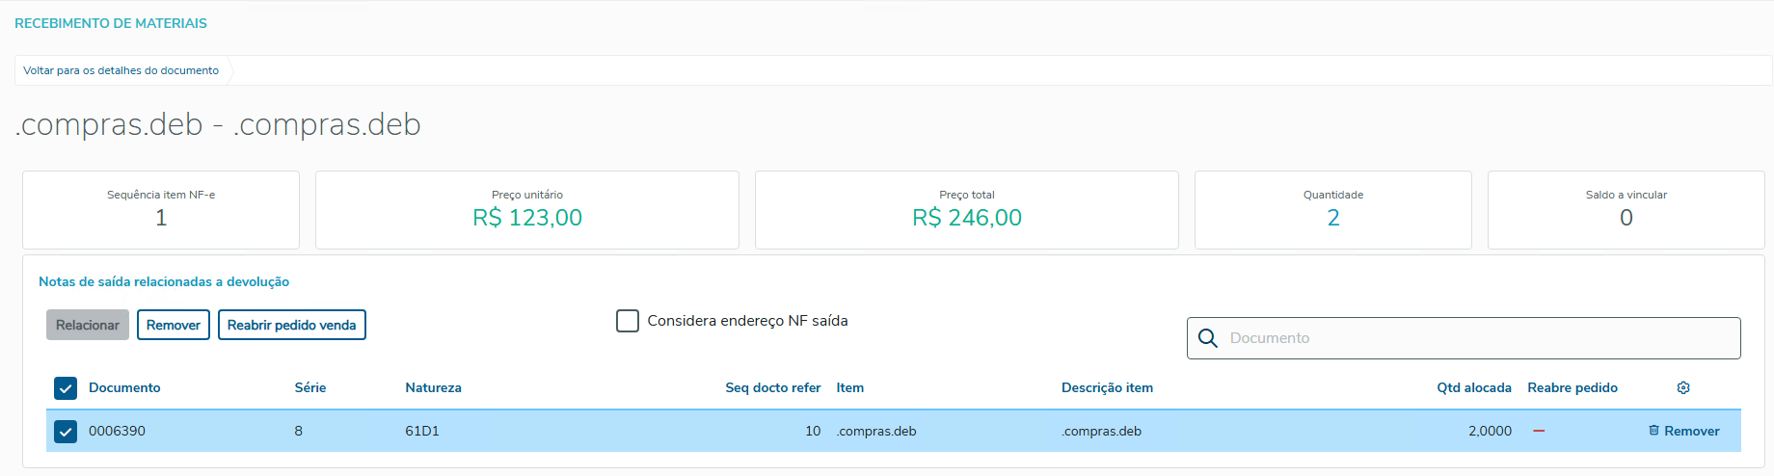Enable Considera endereço NF saída checkbox
1774x476 pixels.
pyautogui.click(x=628, y=321)
